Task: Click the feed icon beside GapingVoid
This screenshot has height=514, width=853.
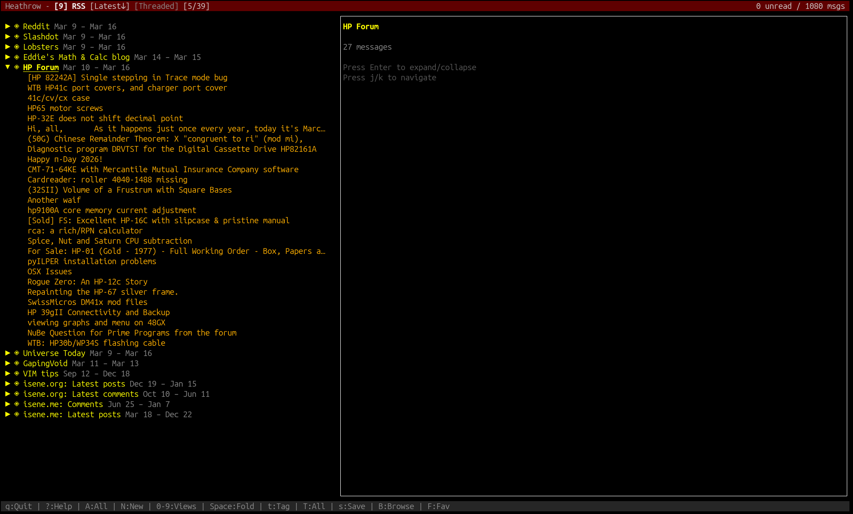Action: [x=16, y=363]
